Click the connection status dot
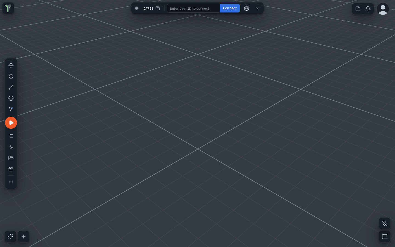 pyautogui.click(x=137, y=8)
